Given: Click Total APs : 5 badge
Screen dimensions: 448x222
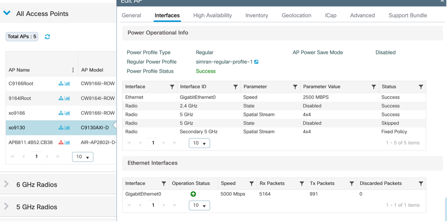Looking at the screenshot, I should pyautogui.click(x=22, y=36).
